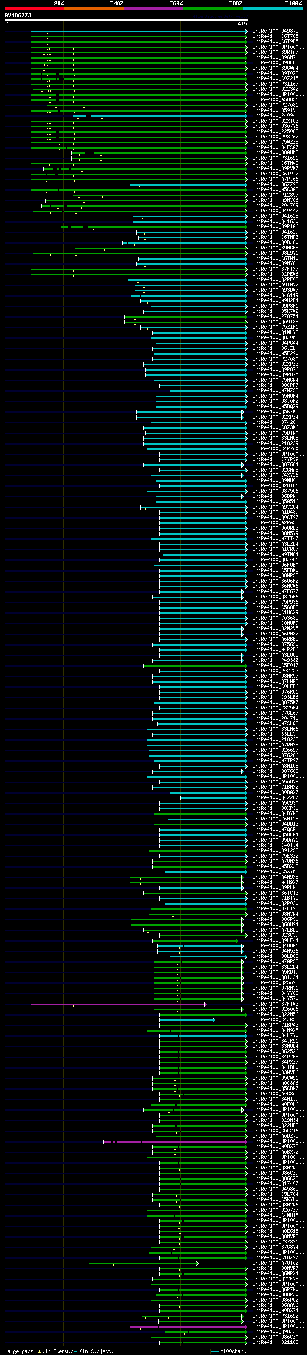
Task: Click hit label UniRef100_C1HCX9
Action: [x=275, y=612]
